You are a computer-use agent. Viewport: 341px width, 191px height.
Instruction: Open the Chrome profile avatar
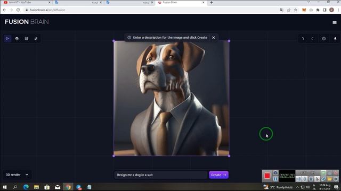pos(331,10)
